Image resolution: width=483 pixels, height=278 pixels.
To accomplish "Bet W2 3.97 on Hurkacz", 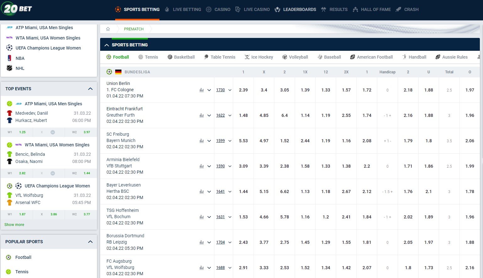I will 81,132.
